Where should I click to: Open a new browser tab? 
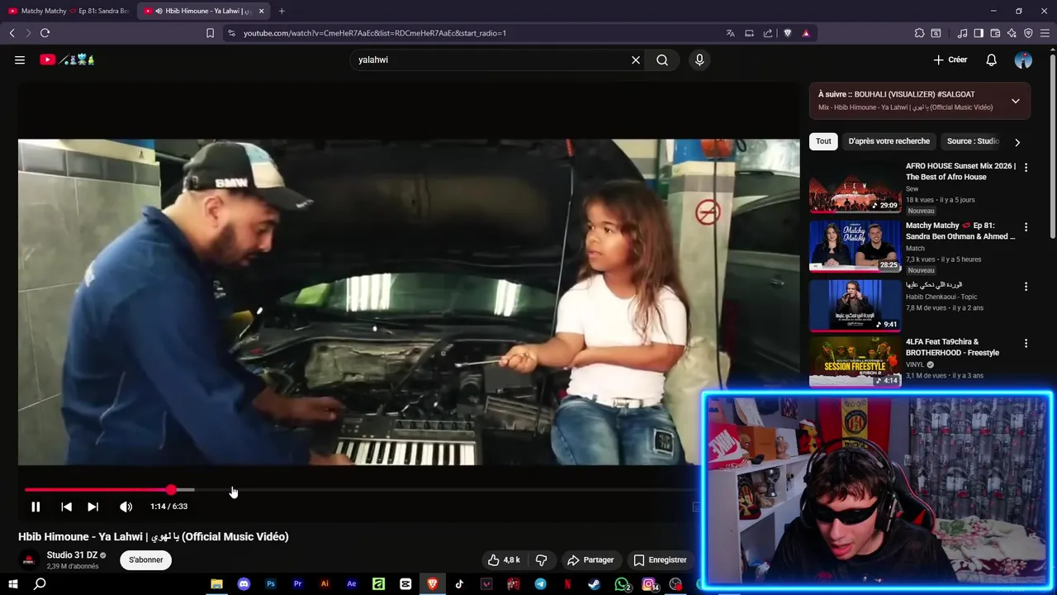pos(282,11)
